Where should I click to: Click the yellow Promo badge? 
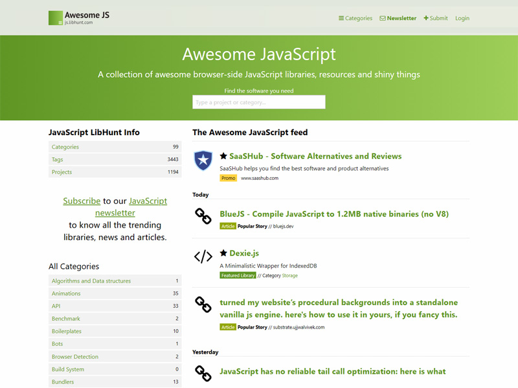[229, 178]
